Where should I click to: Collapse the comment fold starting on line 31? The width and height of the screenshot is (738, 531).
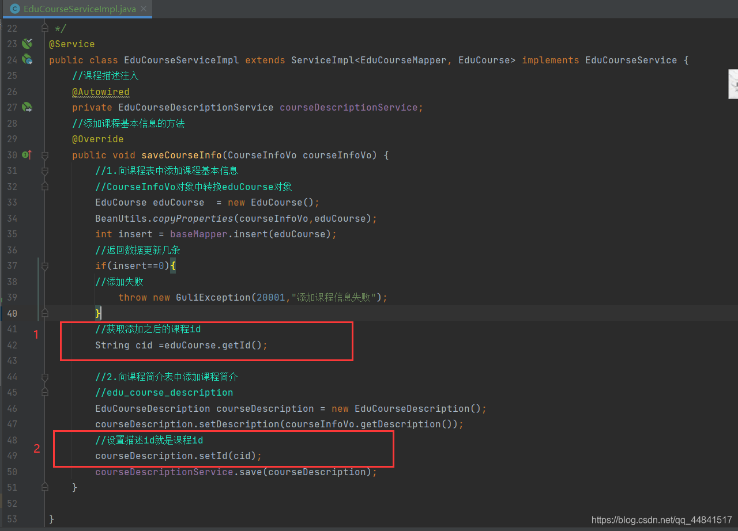click(44, 171)
